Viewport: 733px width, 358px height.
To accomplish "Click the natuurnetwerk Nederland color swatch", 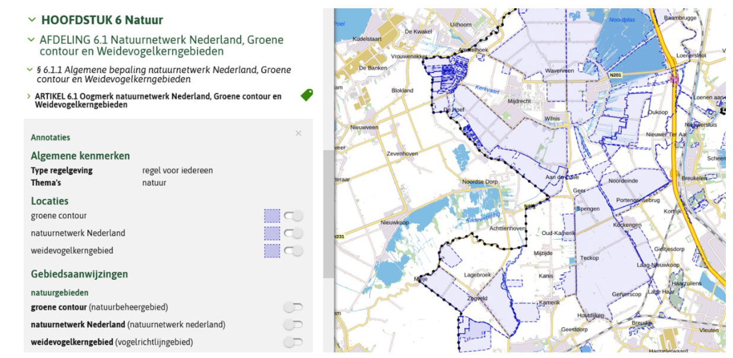I will (x=272, y=233).
